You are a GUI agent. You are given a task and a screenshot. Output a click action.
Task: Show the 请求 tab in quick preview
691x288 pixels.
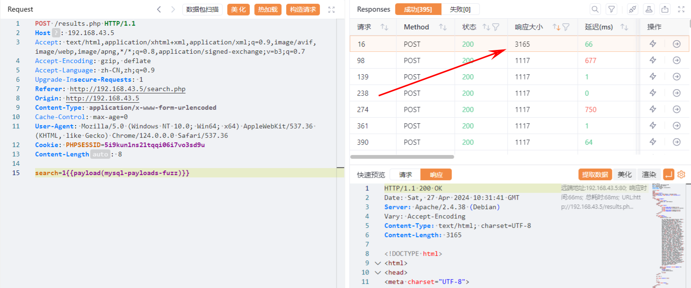click(405, 175)
